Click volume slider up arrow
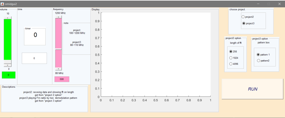The width and height of the screenshot is (285, 118). coord(8,18)
